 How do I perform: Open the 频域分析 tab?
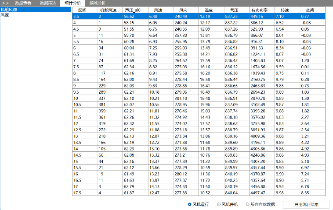coord(98,3)
